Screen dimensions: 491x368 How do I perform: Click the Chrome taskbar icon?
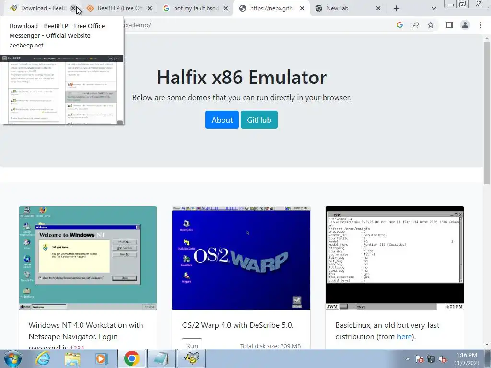[x=131, y=358]
